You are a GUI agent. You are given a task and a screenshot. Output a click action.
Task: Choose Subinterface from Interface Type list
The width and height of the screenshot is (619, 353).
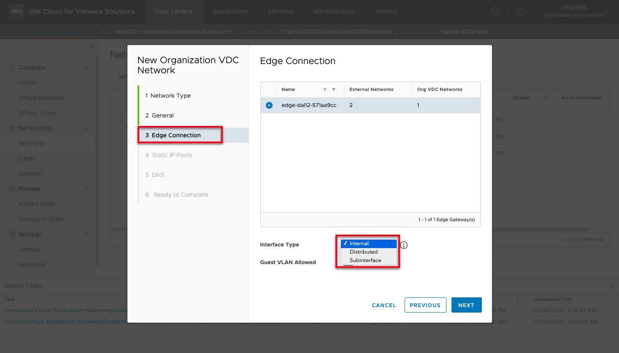[x=365, y=260]
